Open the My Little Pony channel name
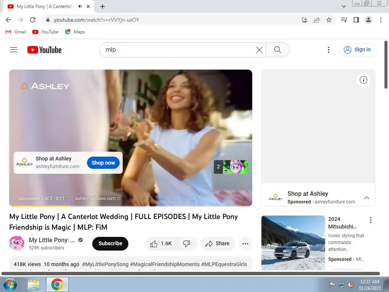This screenshot has height=292, width=389. coord(52,240)
